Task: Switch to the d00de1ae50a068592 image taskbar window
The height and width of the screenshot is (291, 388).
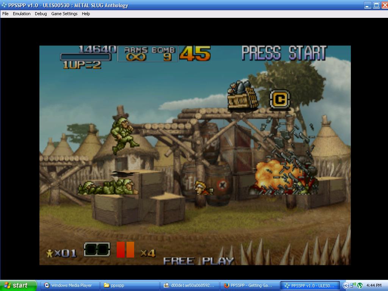Action: [189, 285]
